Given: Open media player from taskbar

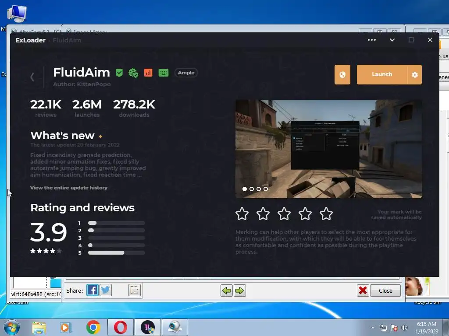Looking at the screenshot, I should 65,327.
